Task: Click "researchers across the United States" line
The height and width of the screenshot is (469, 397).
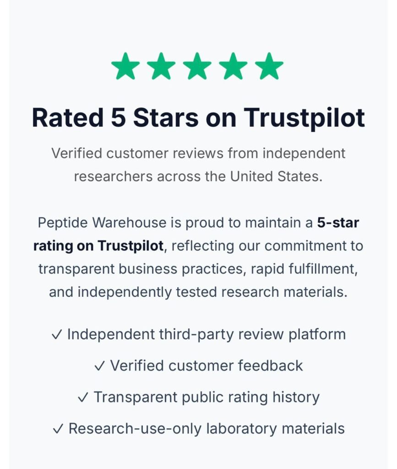Action: 198,176
